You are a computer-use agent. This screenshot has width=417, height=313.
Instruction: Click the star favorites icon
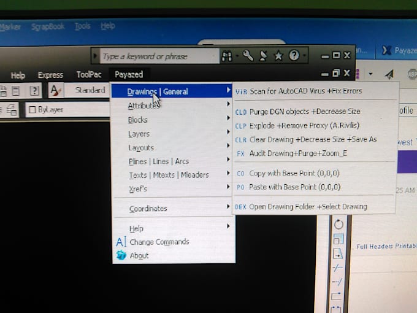pos(278,56)
